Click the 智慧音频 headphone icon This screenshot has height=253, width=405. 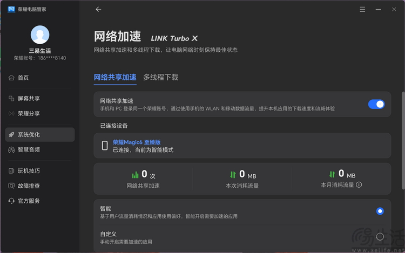click(x=11, y=149)
